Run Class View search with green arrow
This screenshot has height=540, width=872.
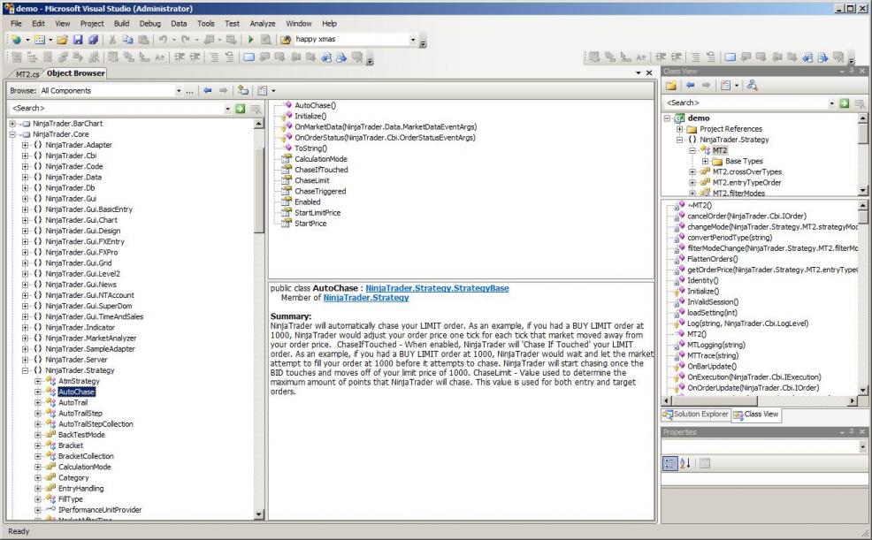click(x=845, y=103)
